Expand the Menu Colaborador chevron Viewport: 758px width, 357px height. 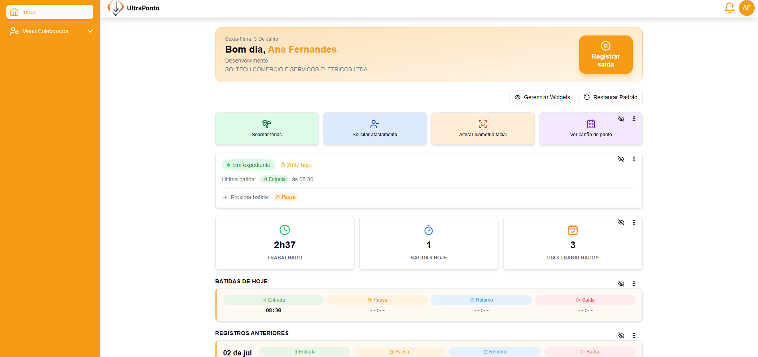tap(90, 31)
